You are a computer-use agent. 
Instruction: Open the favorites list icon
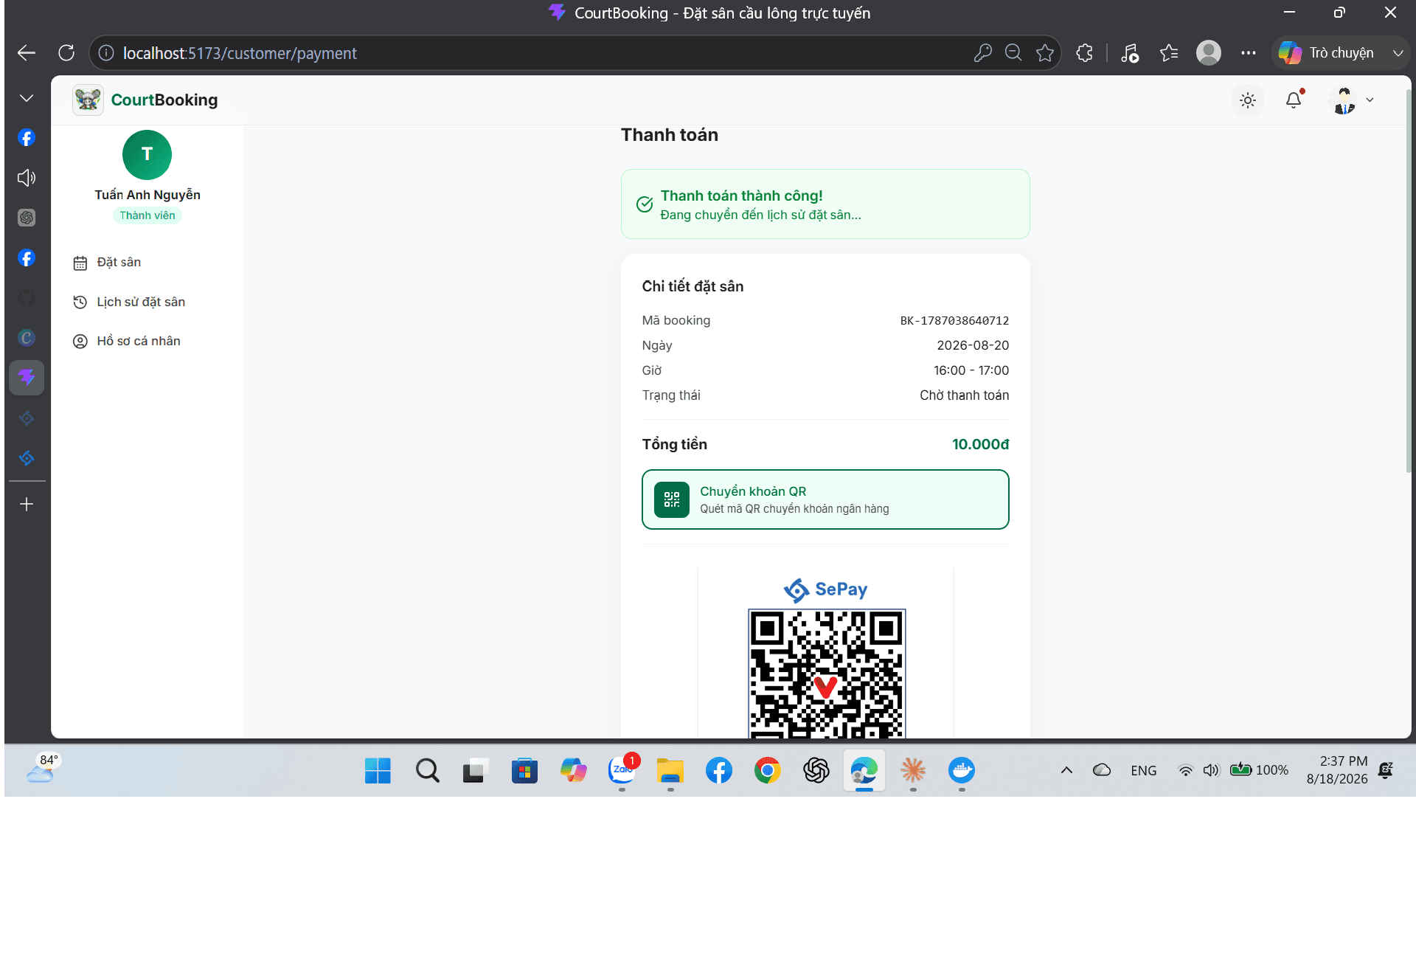1169,53
